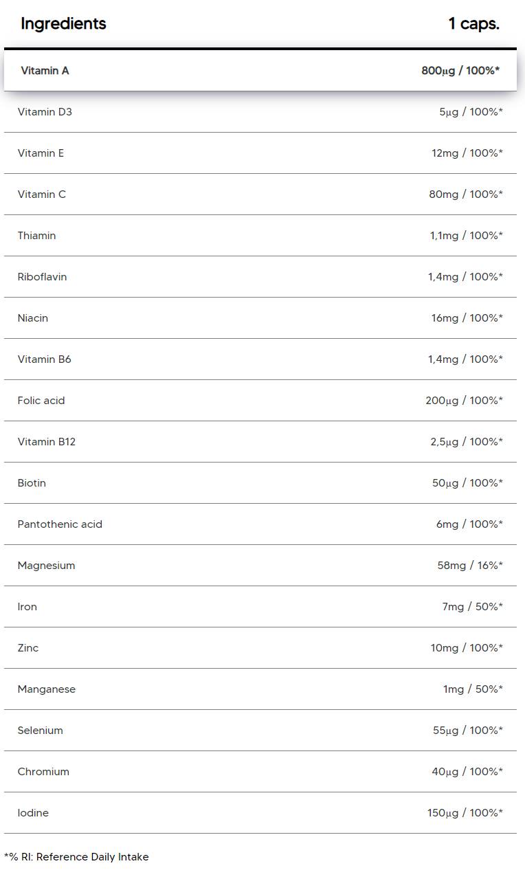Click the Reference Daily Intake footnote

point(76,856)
